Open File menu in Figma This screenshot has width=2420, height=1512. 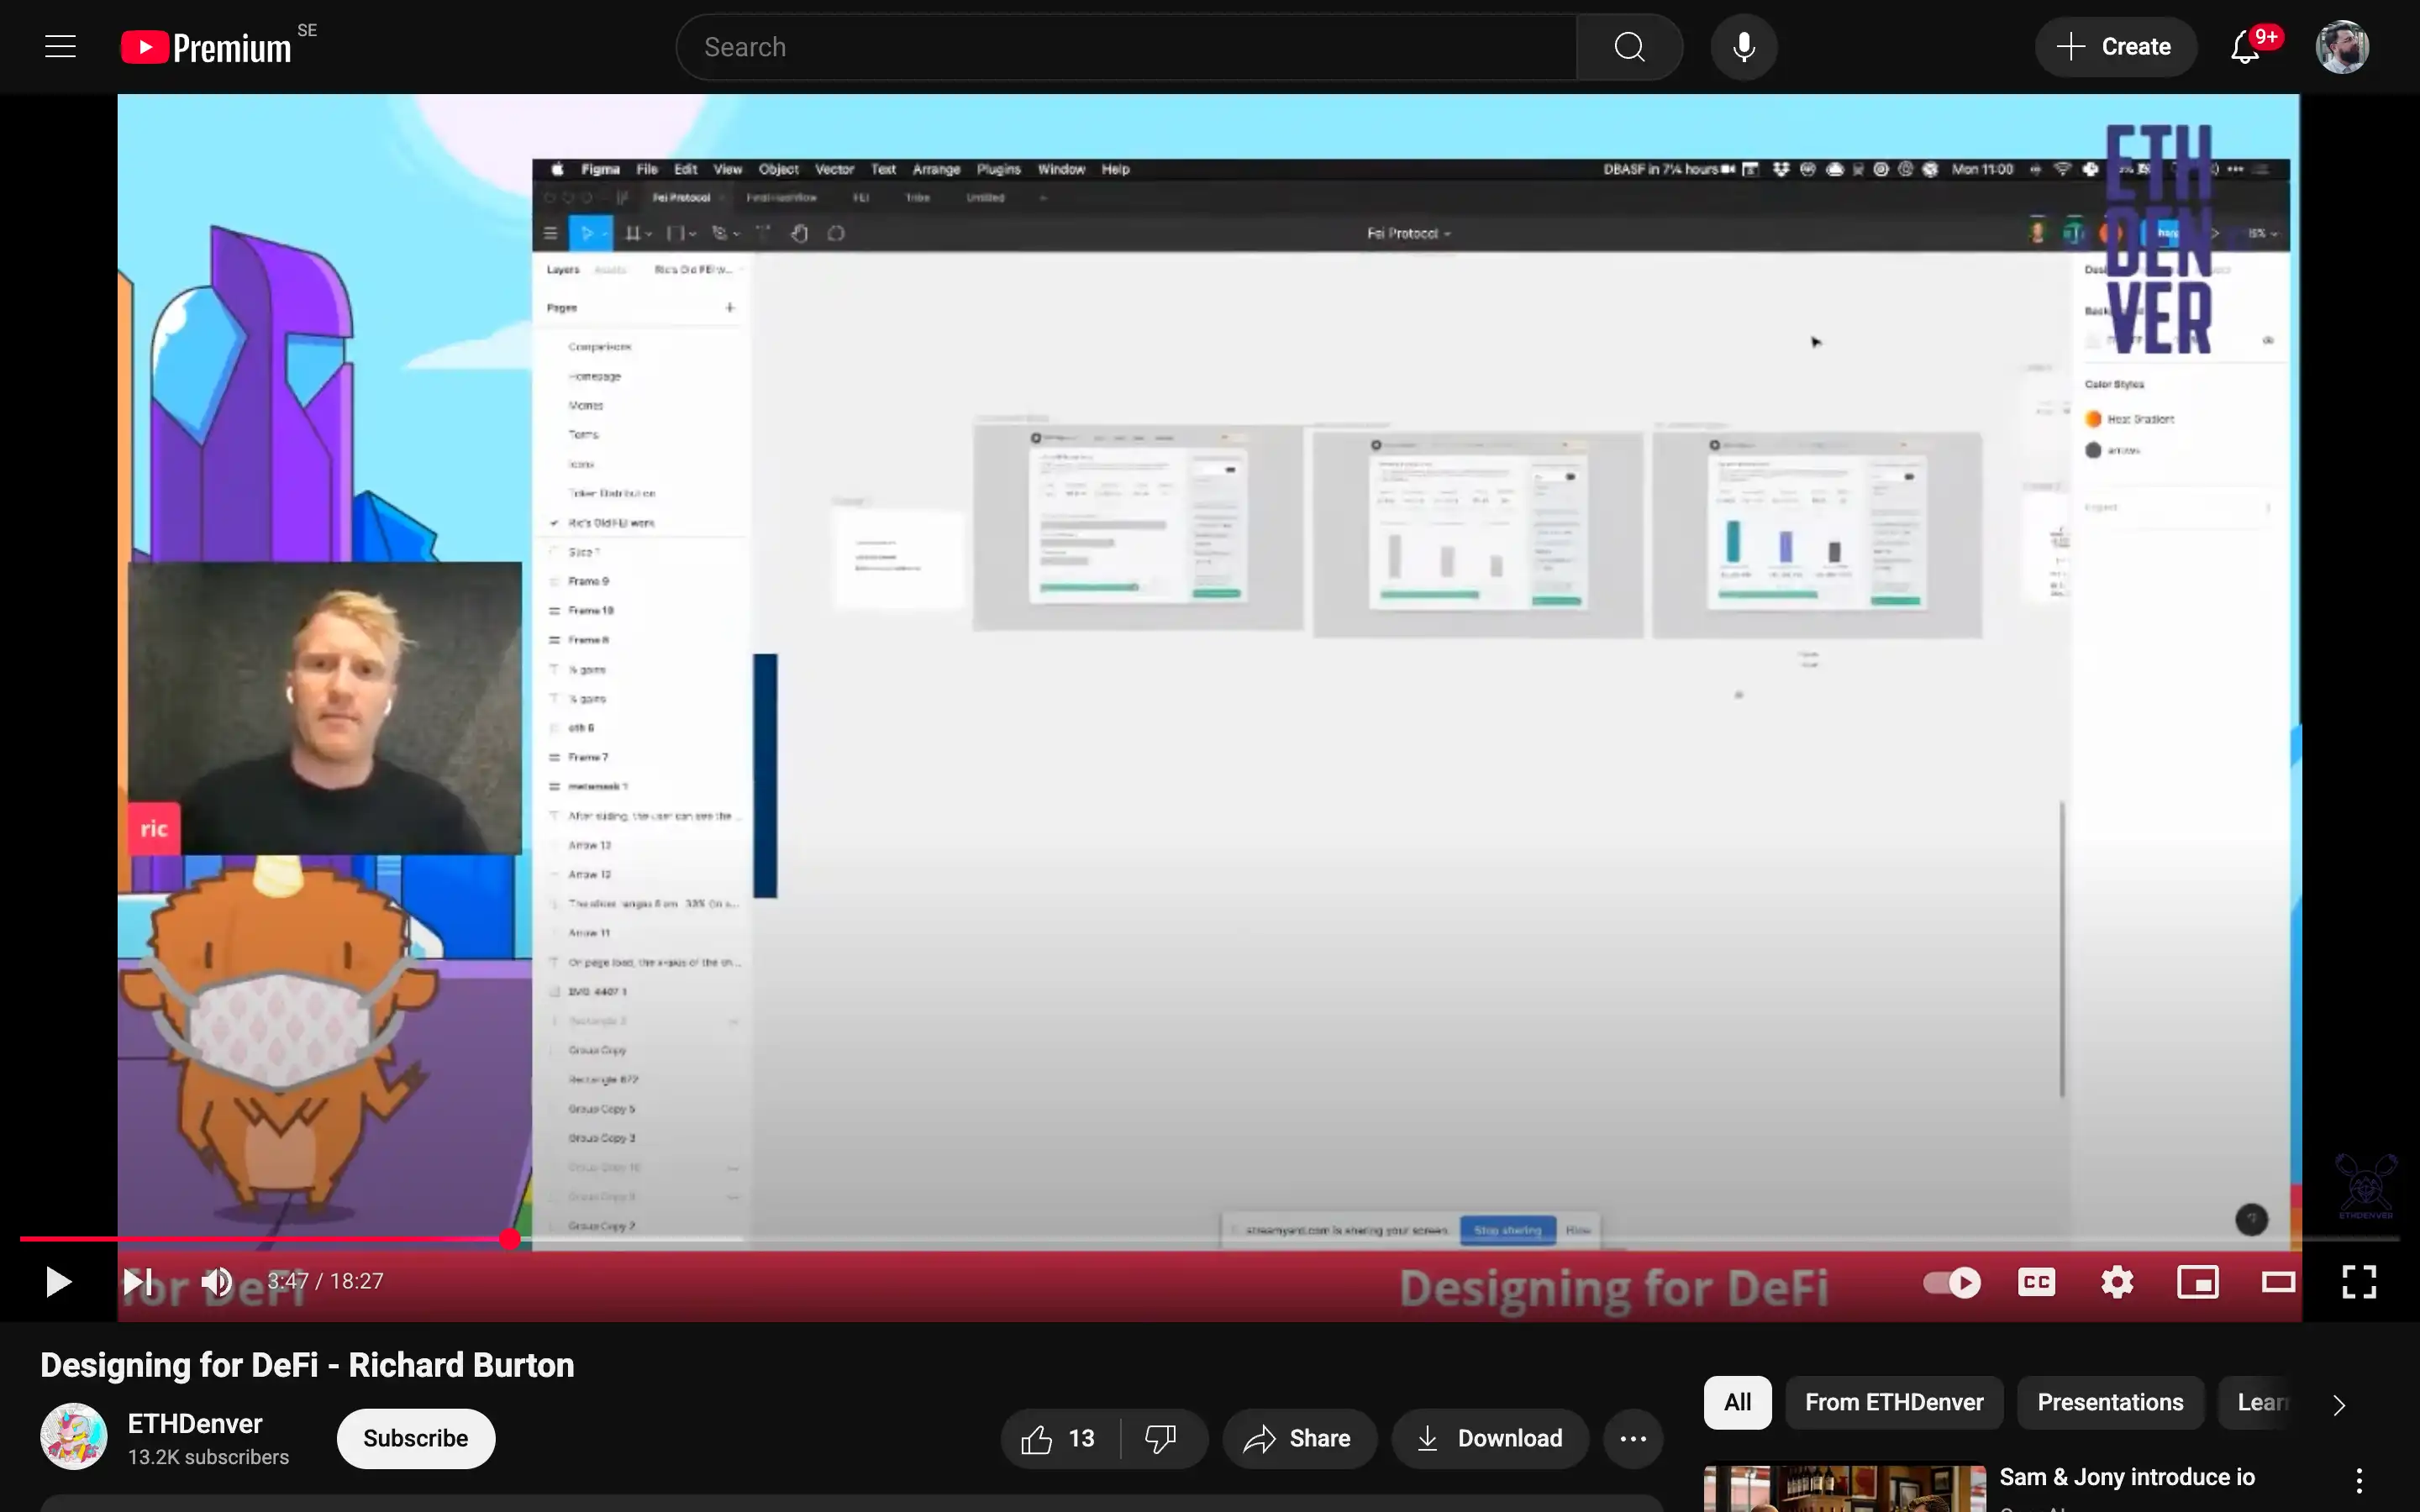(x=647, y=169)
